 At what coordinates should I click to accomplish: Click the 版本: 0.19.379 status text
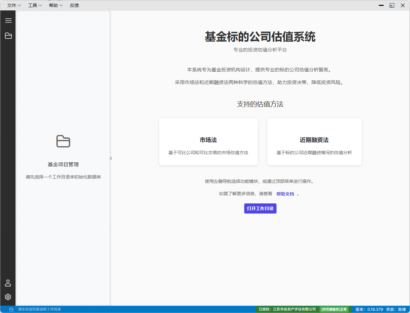tap(369, 310)
